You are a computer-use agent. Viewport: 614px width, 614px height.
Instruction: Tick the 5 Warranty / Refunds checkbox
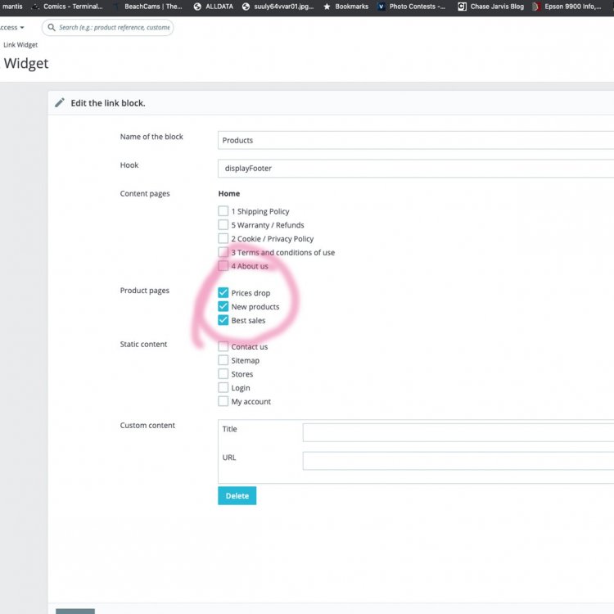click(x=223, y=225)
